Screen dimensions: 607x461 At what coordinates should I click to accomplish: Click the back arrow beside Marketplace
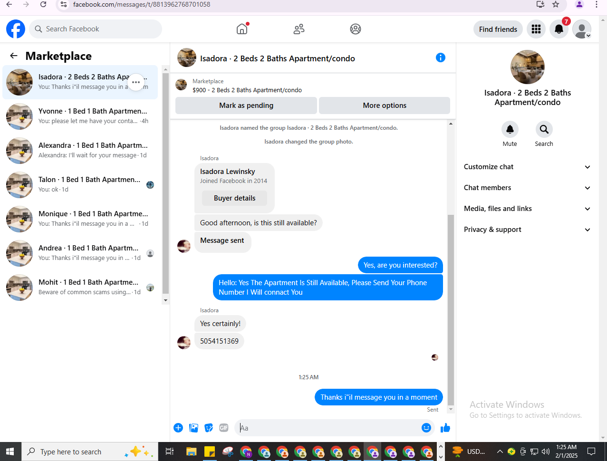coord(14,56)
